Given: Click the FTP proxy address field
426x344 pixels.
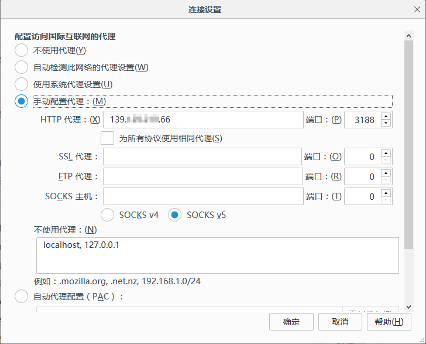Looking at the screenshot, I should coord(202,176).
